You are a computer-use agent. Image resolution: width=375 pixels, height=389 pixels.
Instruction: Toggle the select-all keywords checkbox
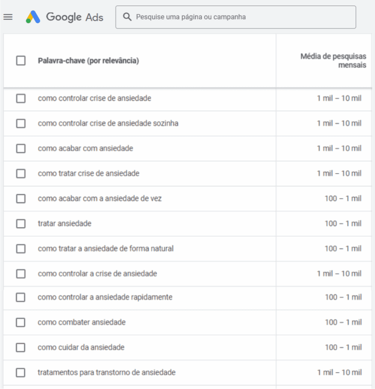[x=21, y=61]
